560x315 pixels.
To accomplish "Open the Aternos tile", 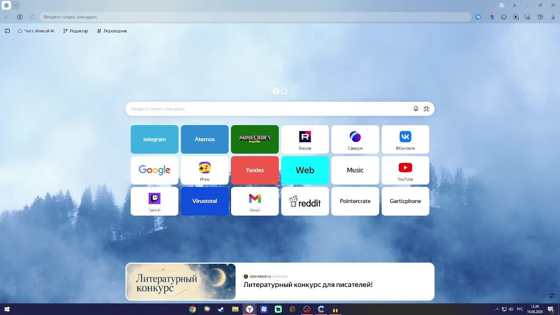I will click(205, 140).
